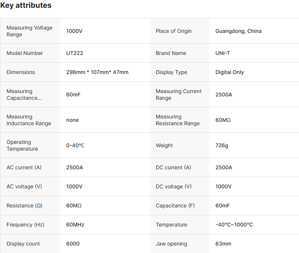This screenshot has width=299, height=253.
Task: Click the UT222 model number value
Action: [x=75, y=53]
